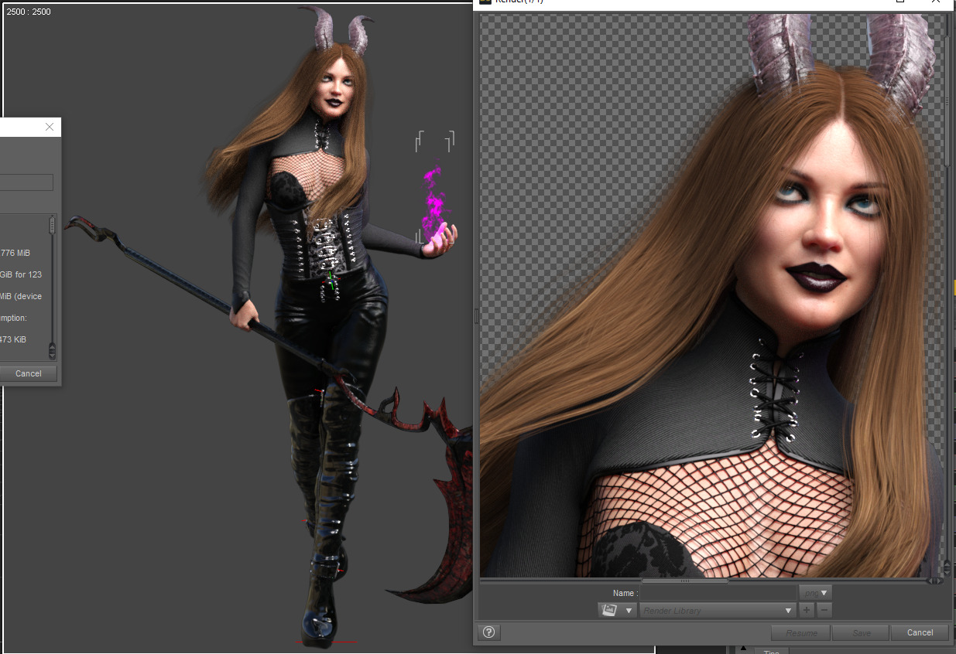The width and height of the screenshot is (956, 654).
Task: Cancel the render in the Render window
Action: coord(920,632)
